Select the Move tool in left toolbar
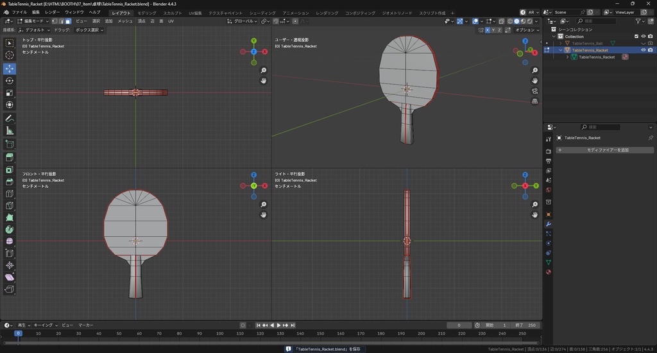Screen dimensions: 657x353 pos(10,68)
